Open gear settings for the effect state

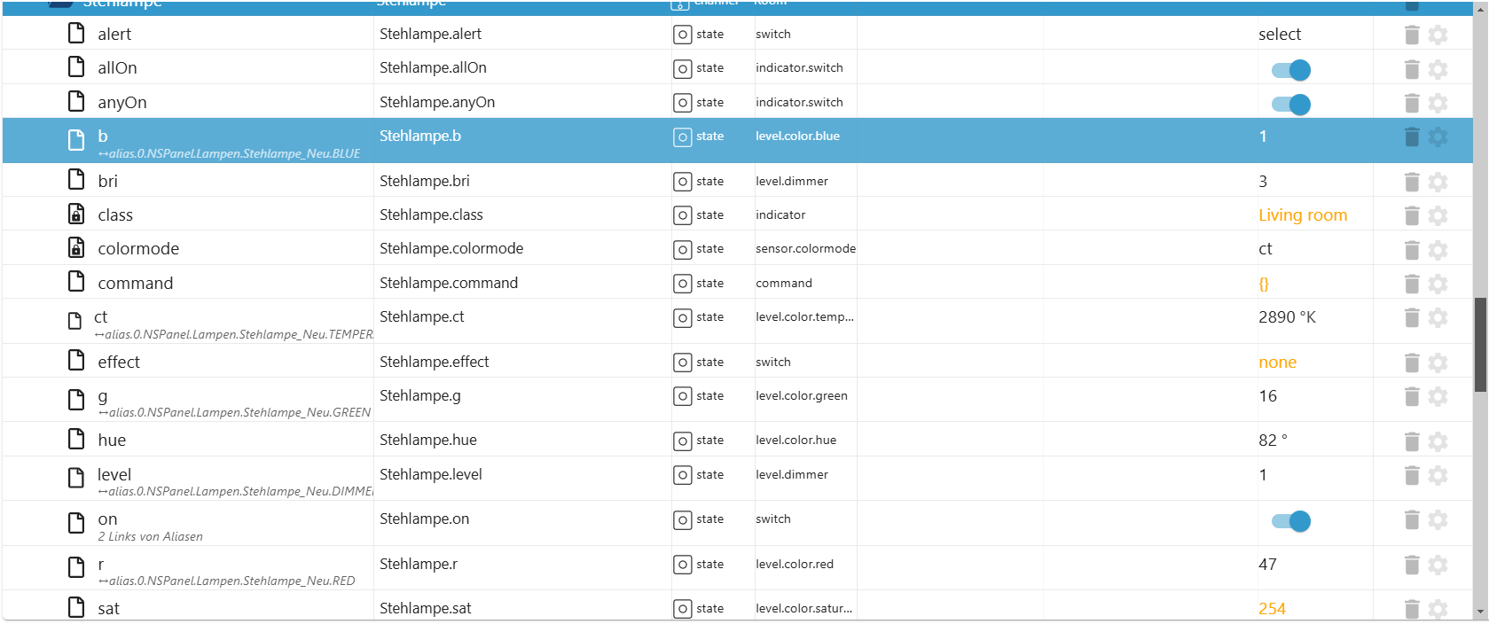tap(1438, 363)
